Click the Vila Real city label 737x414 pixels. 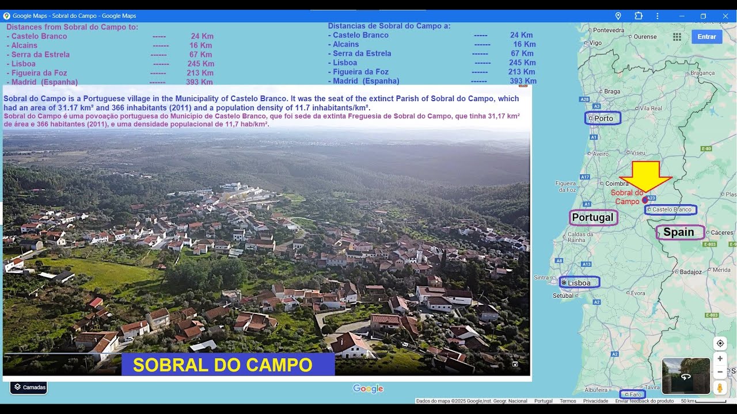click(651, 108)
